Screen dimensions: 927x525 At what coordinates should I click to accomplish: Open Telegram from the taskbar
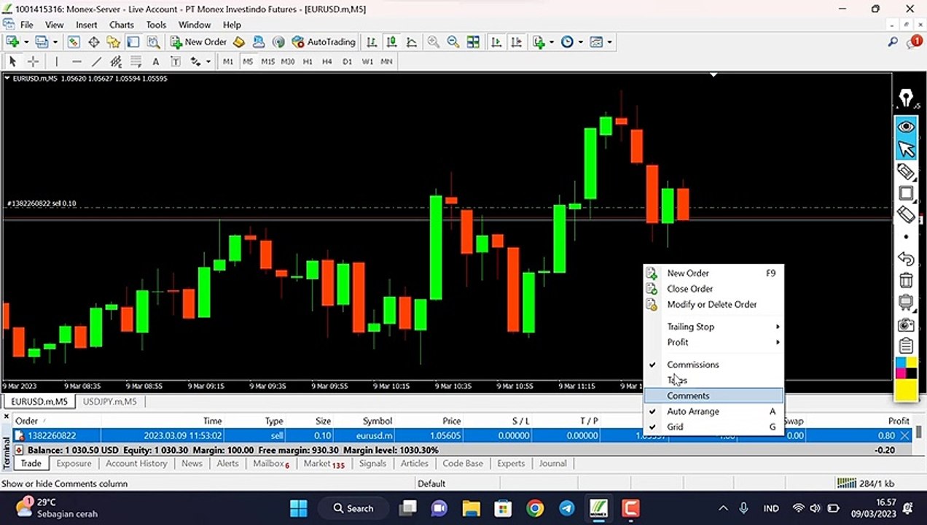pos(566,508)
